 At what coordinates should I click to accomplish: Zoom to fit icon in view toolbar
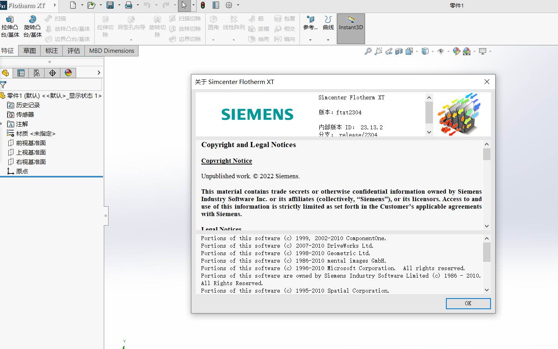tap(368, 51)
